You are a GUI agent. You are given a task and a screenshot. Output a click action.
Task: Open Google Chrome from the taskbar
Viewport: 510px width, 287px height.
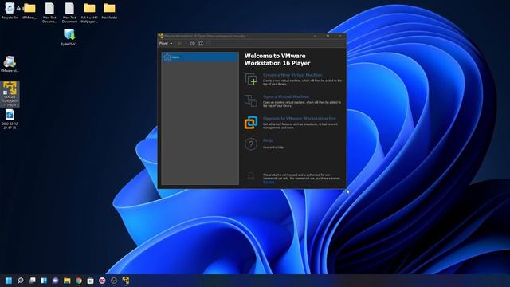click(x=79, y=281)
